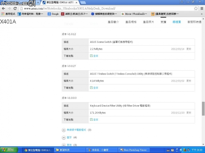Click the help question mark tray icon
The height and width of the screenshot is (153, 205).
(173, 150)
